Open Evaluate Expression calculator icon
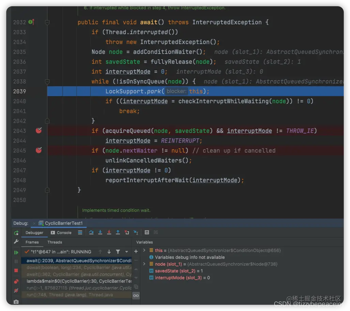The image size is (350, 311). (147, 232)
